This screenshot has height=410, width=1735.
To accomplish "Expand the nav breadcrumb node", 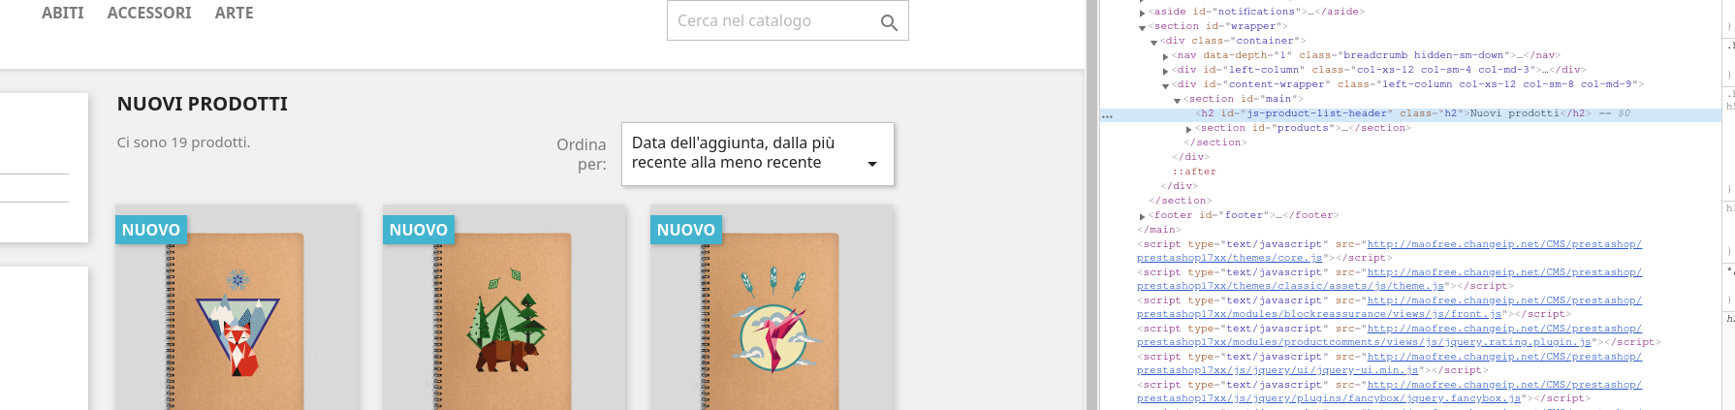I will pos(1165,56).
